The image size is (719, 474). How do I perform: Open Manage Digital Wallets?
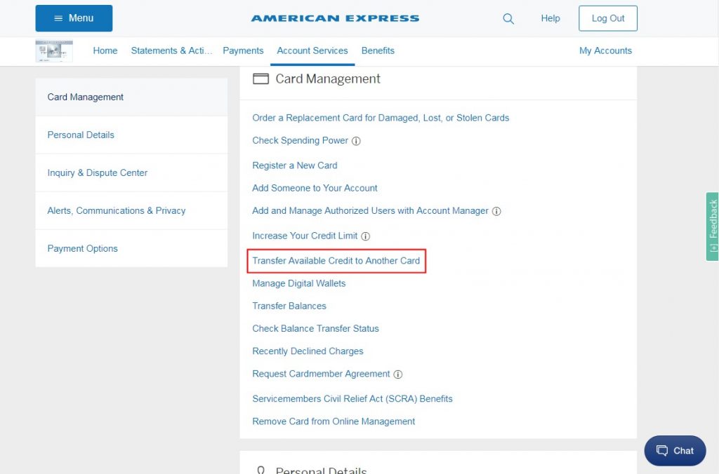[298, 283]
